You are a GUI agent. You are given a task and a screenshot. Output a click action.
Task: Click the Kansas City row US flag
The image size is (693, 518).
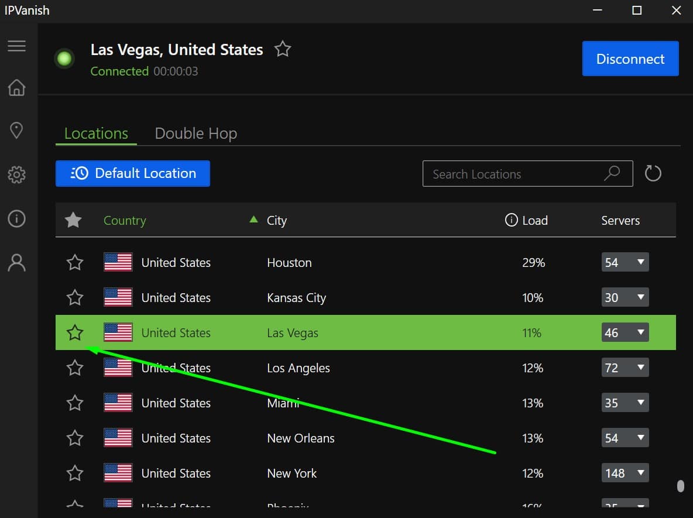tap(118, 297)
